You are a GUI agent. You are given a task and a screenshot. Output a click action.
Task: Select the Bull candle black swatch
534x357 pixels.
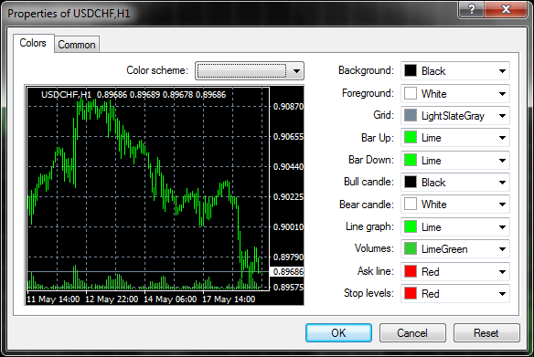coord(411,182)
